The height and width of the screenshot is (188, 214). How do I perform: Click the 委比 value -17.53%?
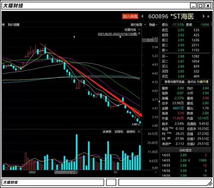tap(178, 24)
